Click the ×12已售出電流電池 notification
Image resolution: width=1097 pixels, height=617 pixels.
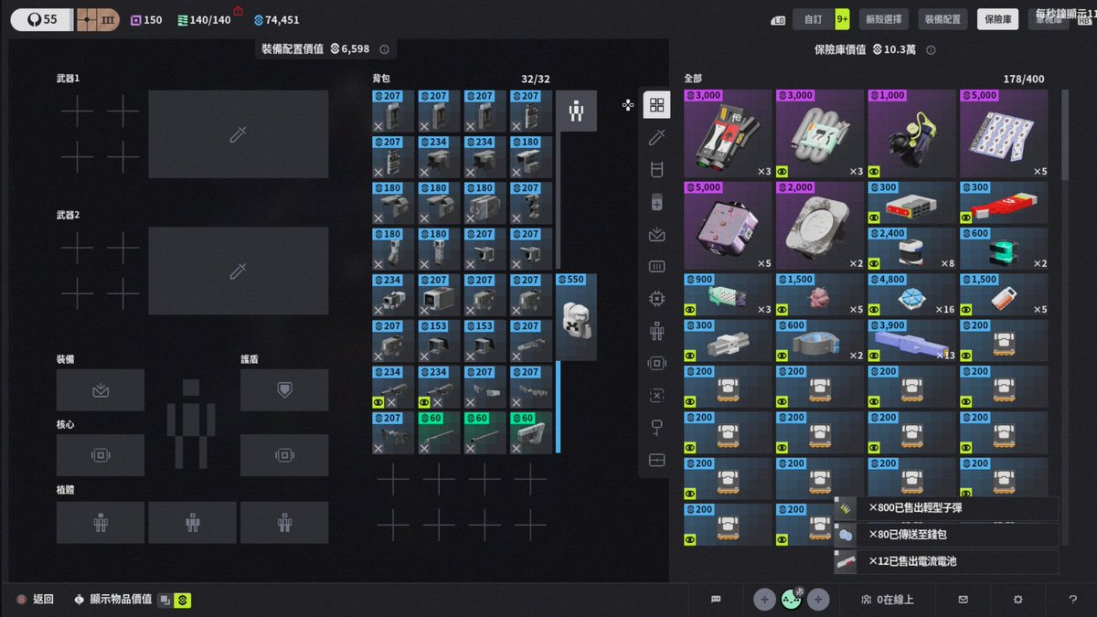click(946, 561)
